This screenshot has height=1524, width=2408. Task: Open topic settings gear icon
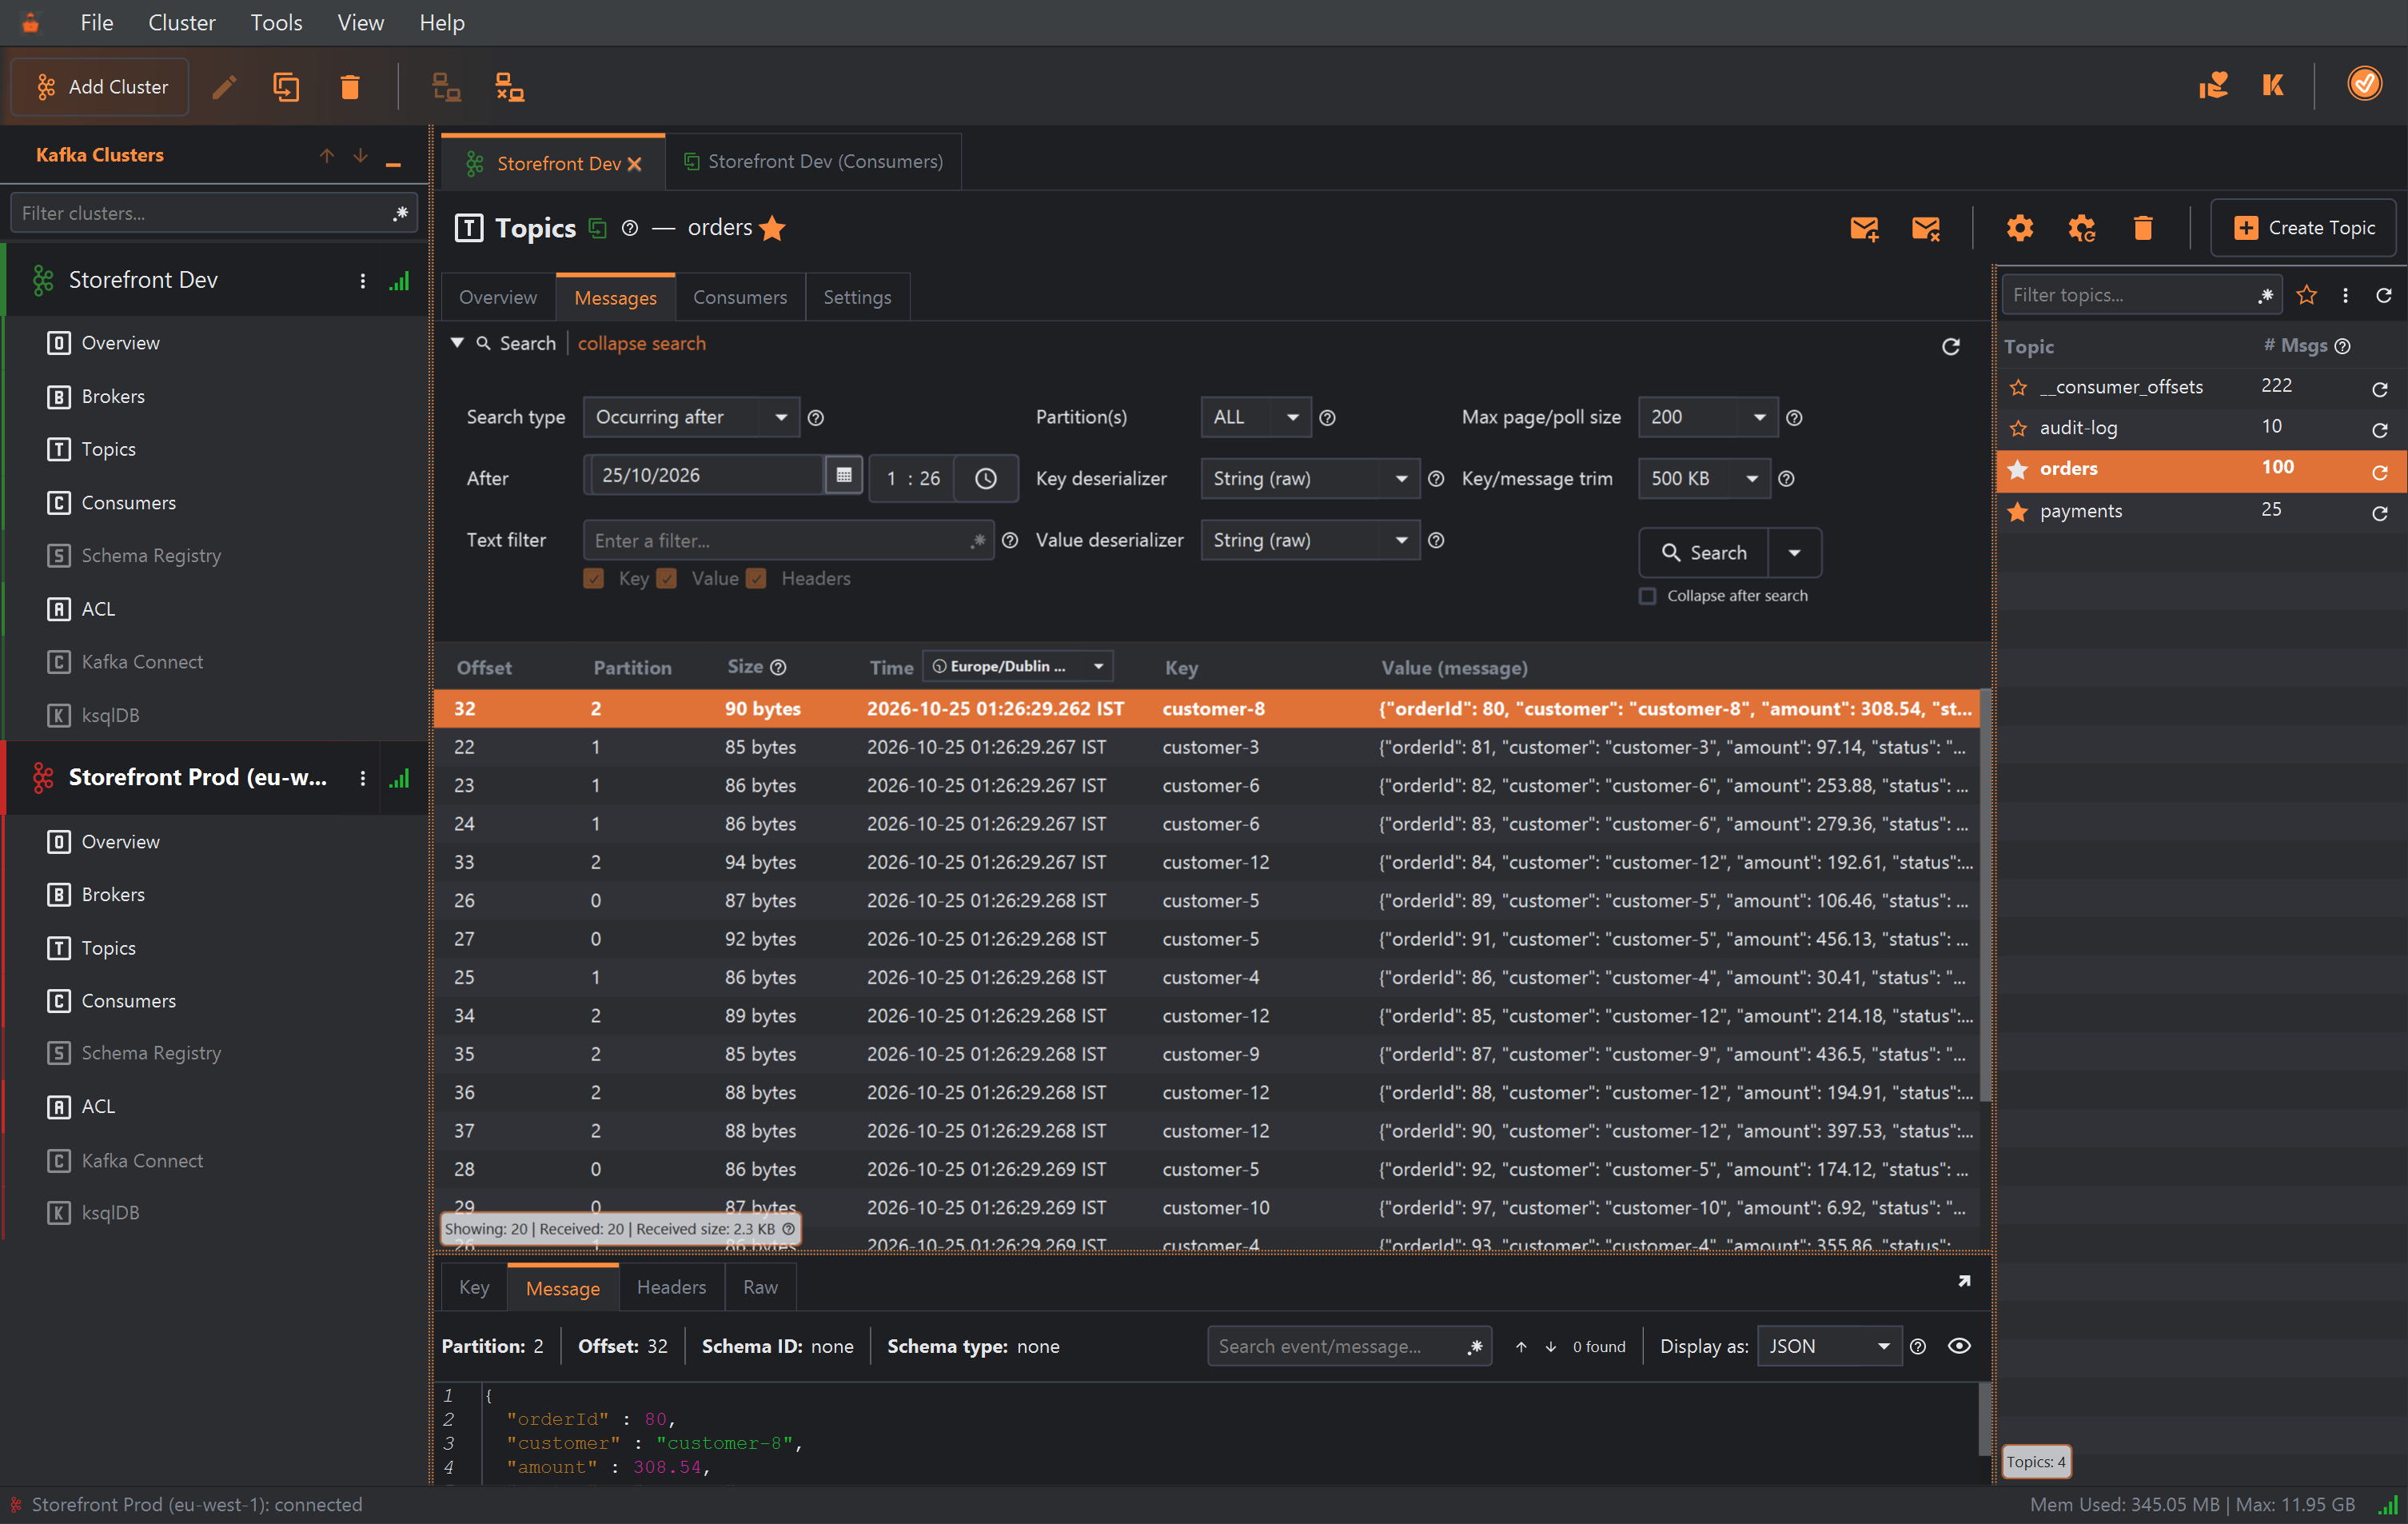2019,229
